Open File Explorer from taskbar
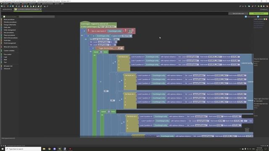Image resolution: width=269 pixels, height=151 pixels. (44, 149)
